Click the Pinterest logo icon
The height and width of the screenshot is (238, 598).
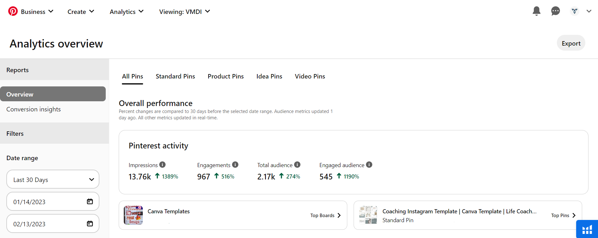click(x=13, y=11)
